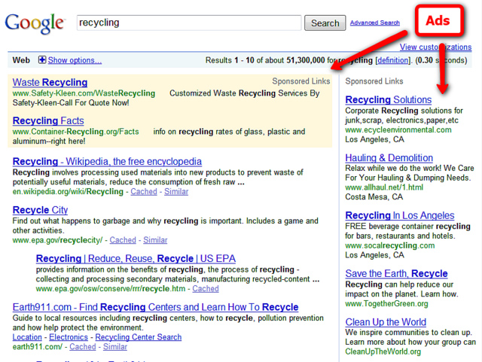Image resolution: width=482 pixels, height=362 pixels.
Task: View Cached copy of Wikipedia result
Action: [x=144, y=191]
